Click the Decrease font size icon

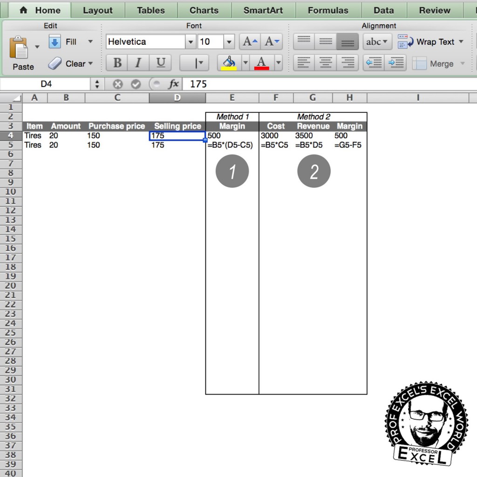coord(272,41)
